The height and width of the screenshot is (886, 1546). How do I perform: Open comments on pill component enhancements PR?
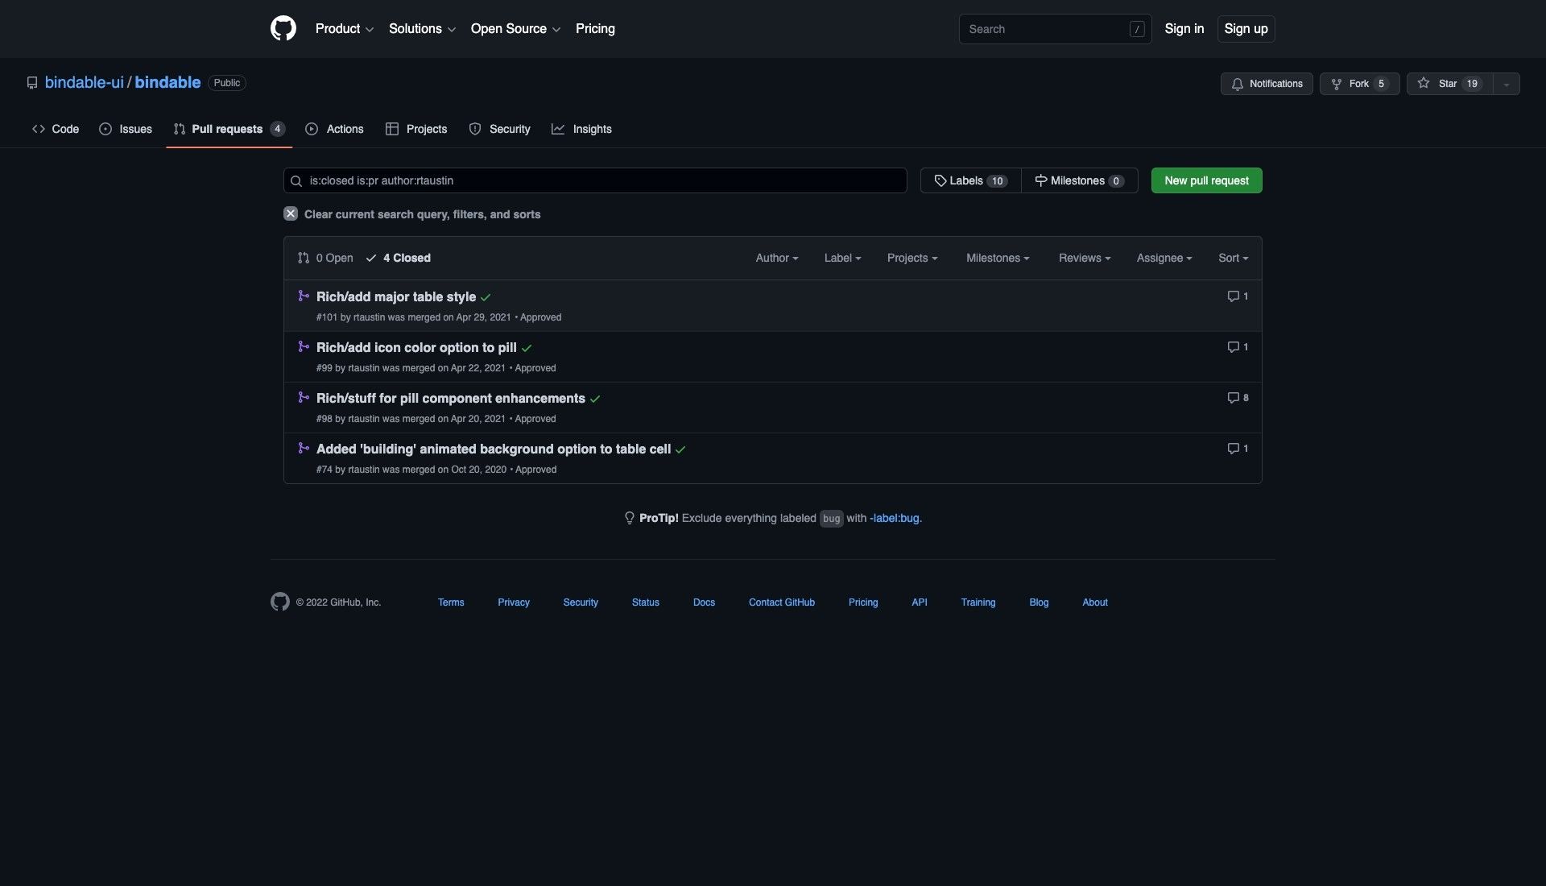1238,398
